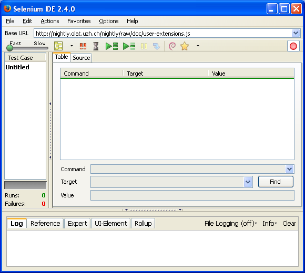Switch to the Log tab
Screen dimensions: 305x273
(17, 224)
